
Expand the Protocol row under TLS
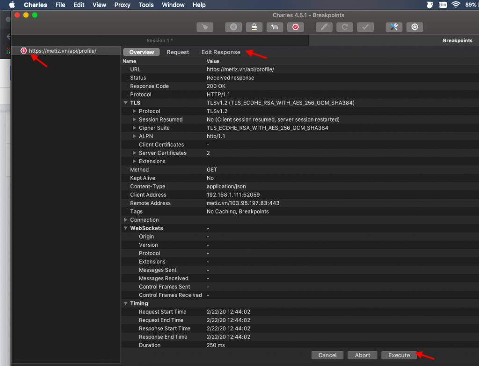pos(134,111)
